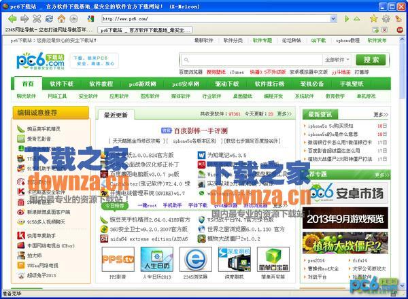Viewport: 408px width, 299px height.
Task: Click the red ABP ad-block icon
Action: [400, 30]
